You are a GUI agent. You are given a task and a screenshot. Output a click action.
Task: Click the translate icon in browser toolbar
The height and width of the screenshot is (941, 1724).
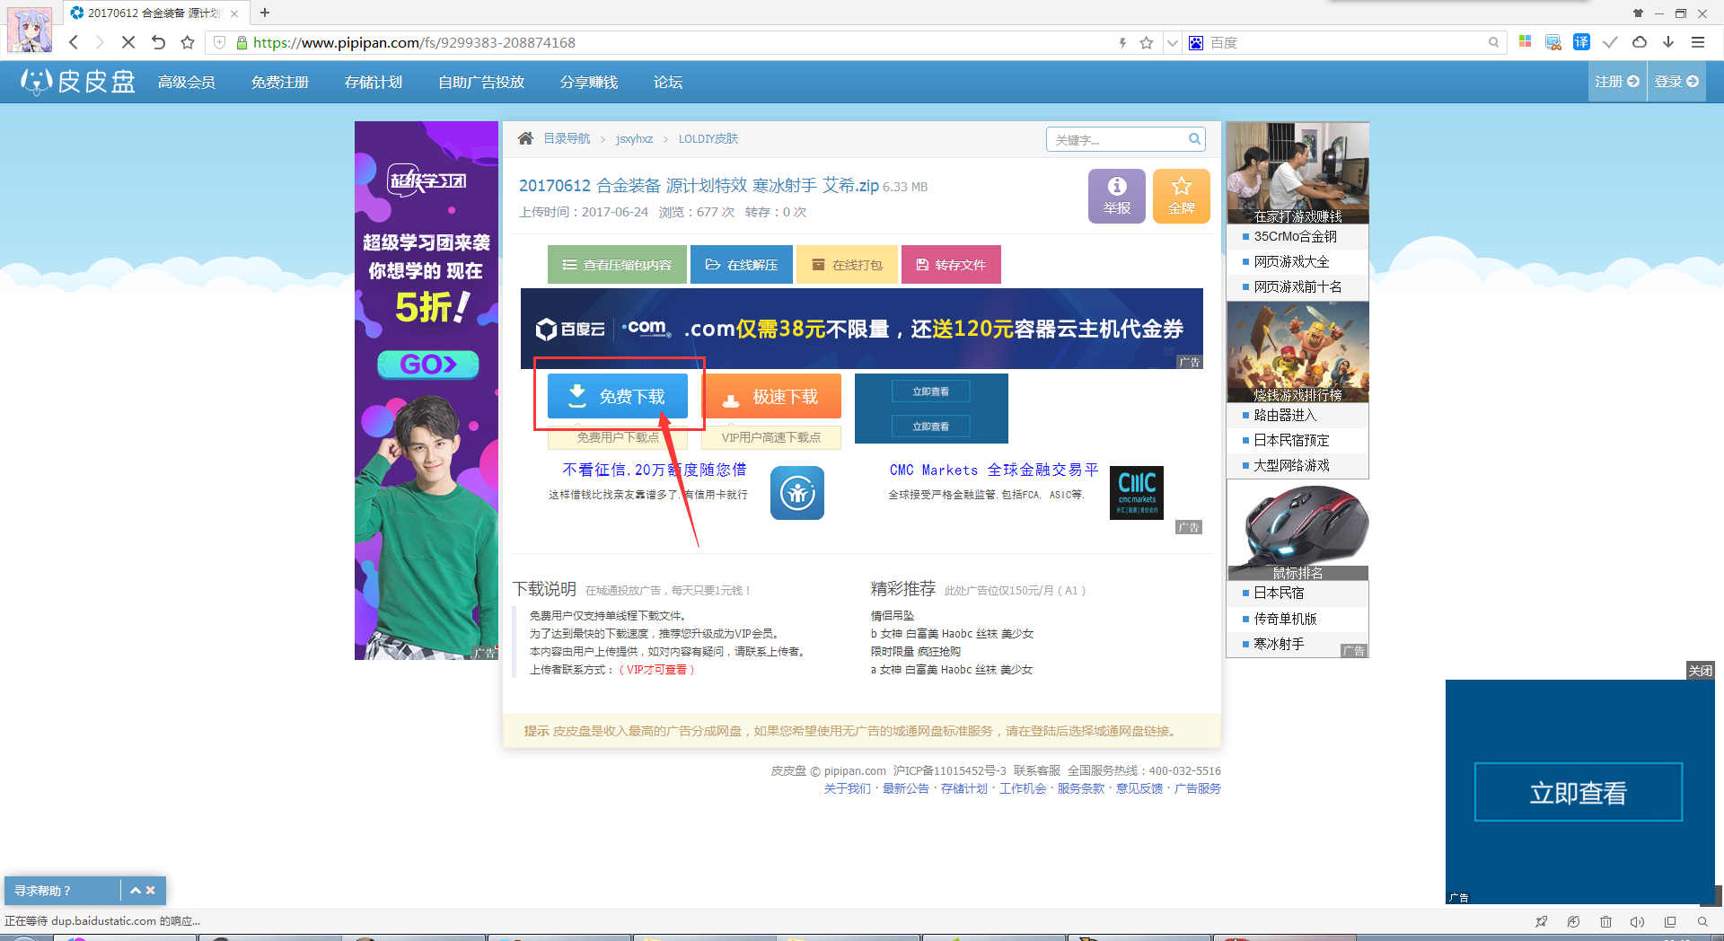pyautogui.click(x=1581, y=42)
